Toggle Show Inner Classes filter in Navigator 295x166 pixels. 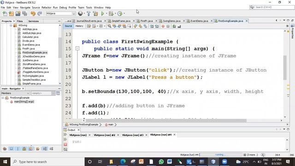tap(31, 148)
